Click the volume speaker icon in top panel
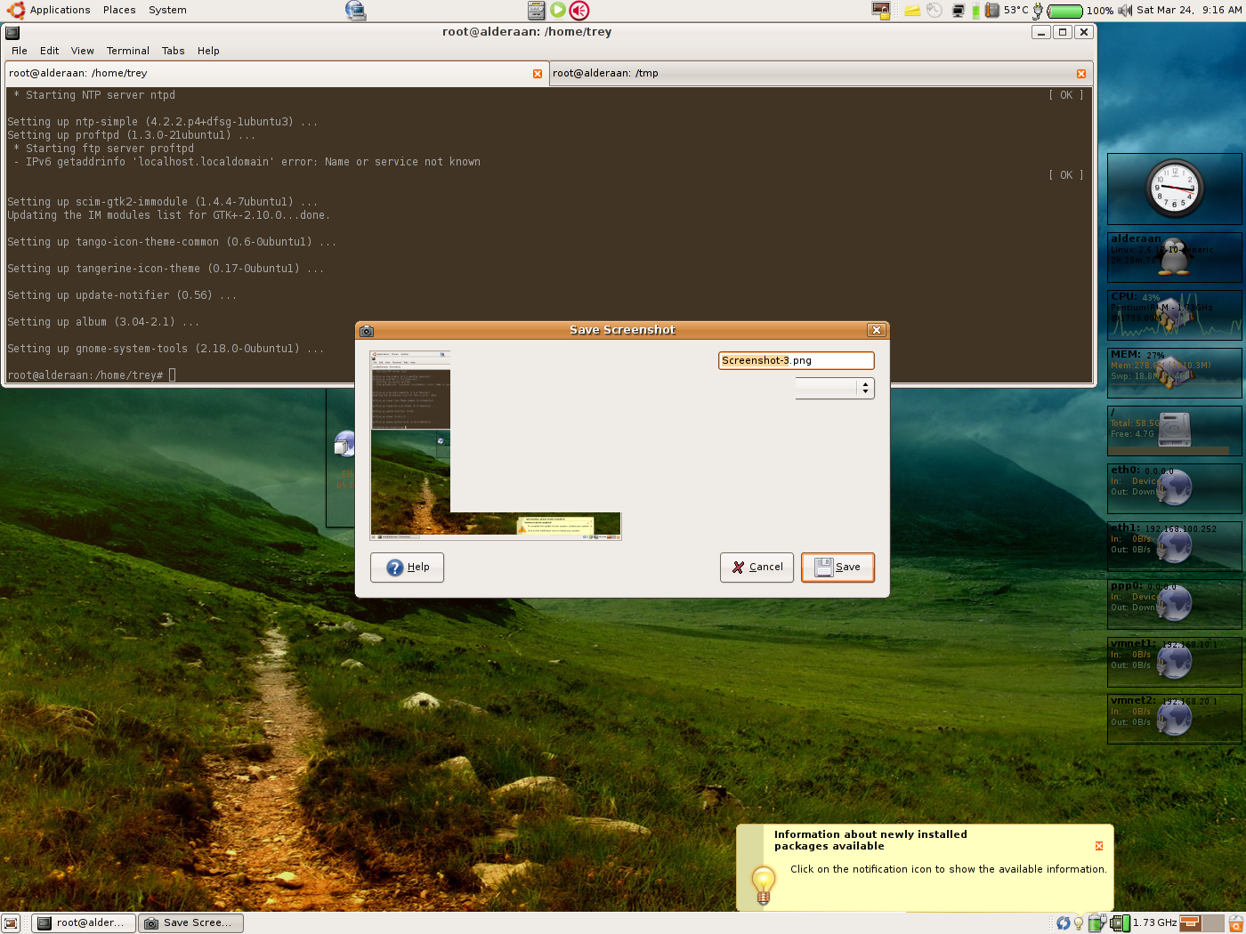This screenshot has height=934, width=1246. (x=1125, y=11)
